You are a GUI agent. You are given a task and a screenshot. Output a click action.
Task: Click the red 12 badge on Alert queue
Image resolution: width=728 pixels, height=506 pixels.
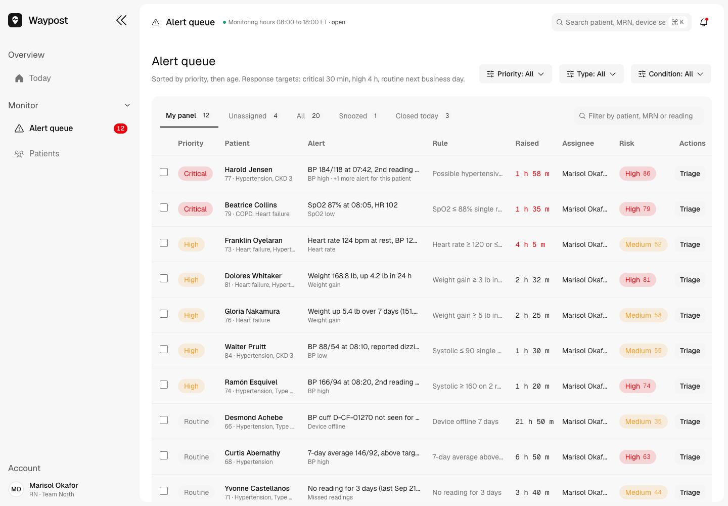pos(120,129)
